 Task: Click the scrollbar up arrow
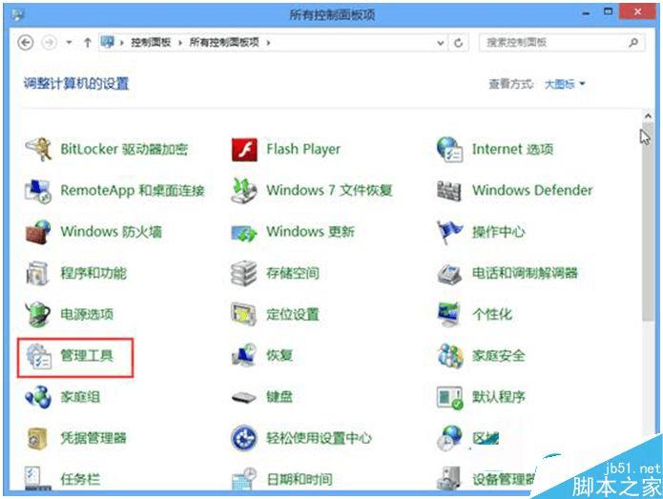pos(648,115)
